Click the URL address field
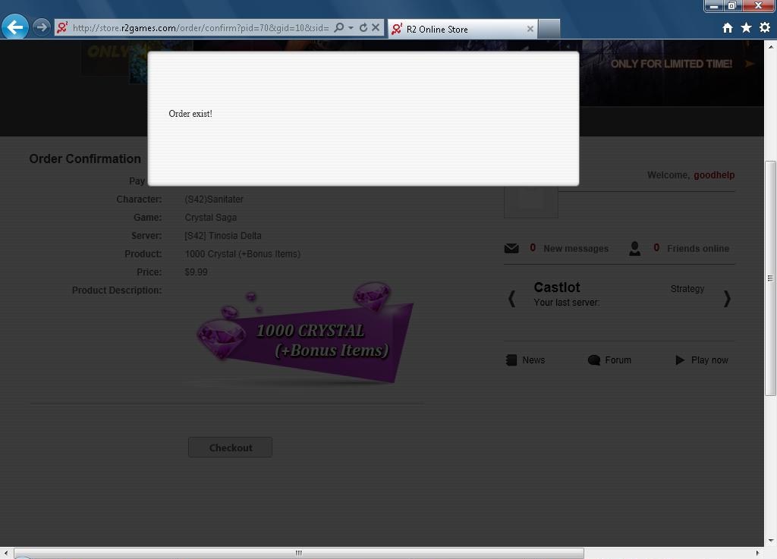Image resolution: width=777 pixels, height=559 pixels. click(x=201, y=28)
